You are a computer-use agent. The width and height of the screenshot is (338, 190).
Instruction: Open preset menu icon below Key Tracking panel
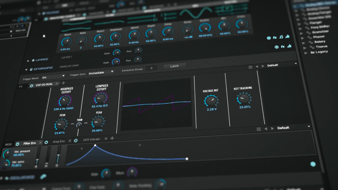point(259,129)
